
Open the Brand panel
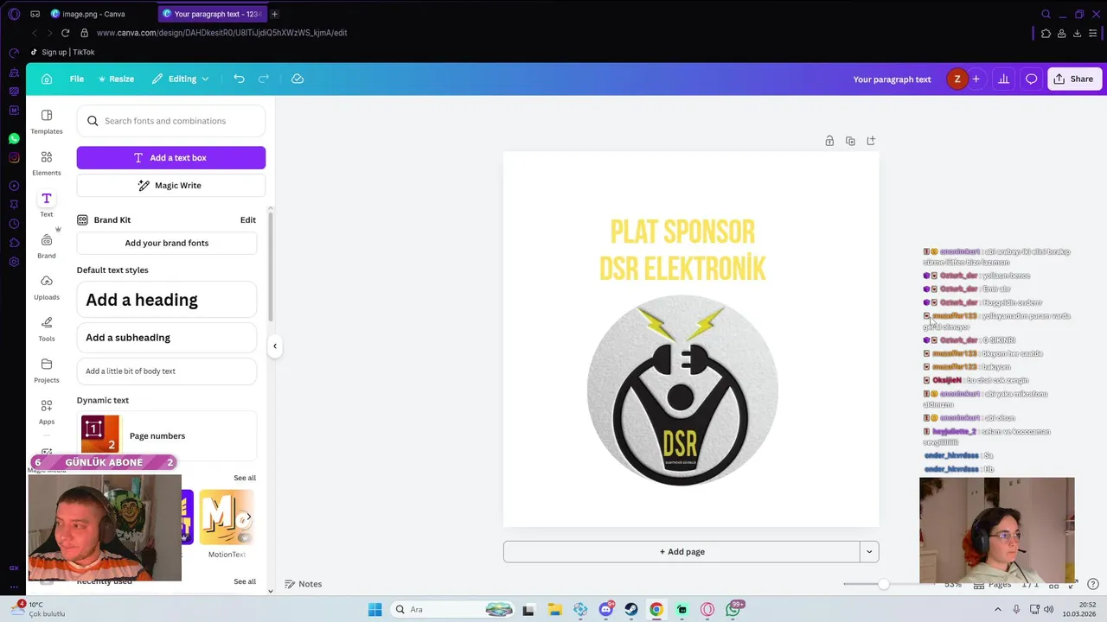click(47, 245)
